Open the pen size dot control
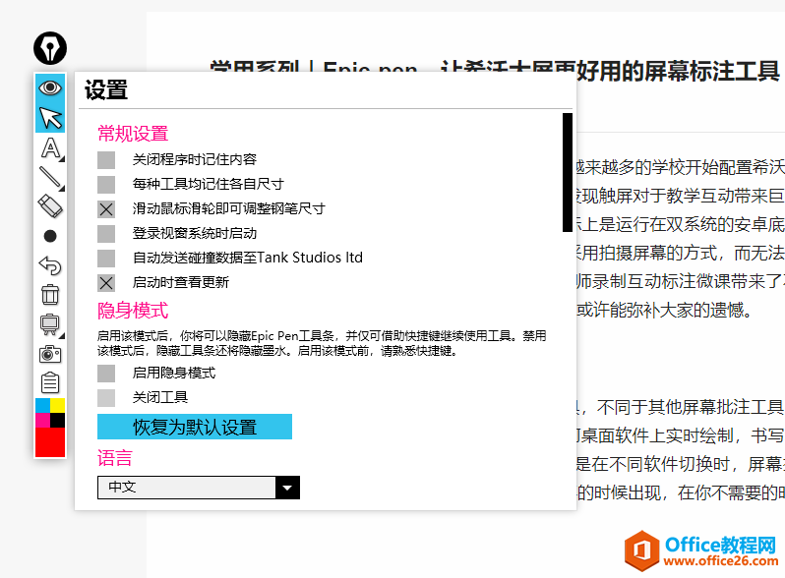785x578 pixels. pos(50,236)
